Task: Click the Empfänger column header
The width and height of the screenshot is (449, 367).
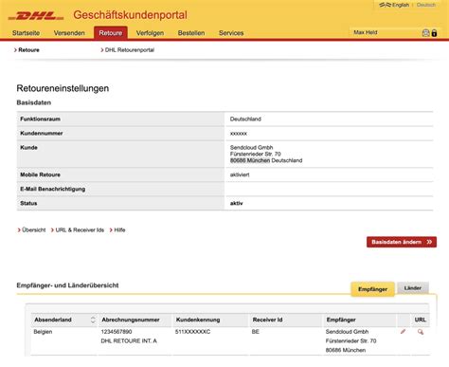Action: [341, 320]
